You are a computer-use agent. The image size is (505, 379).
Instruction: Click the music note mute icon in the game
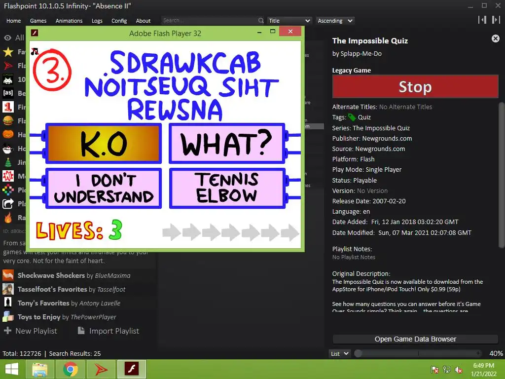35,51
